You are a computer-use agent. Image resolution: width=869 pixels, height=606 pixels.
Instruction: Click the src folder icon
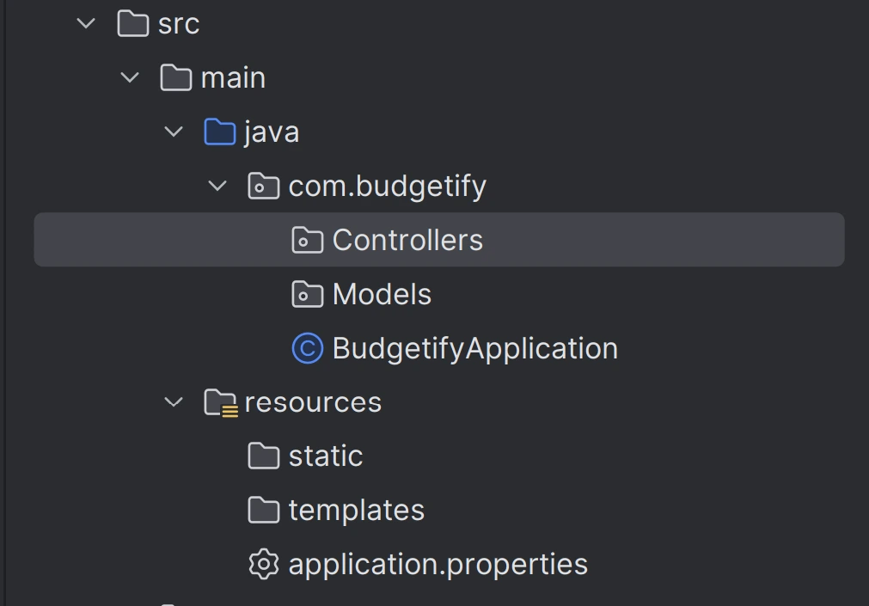click(132, 23)
